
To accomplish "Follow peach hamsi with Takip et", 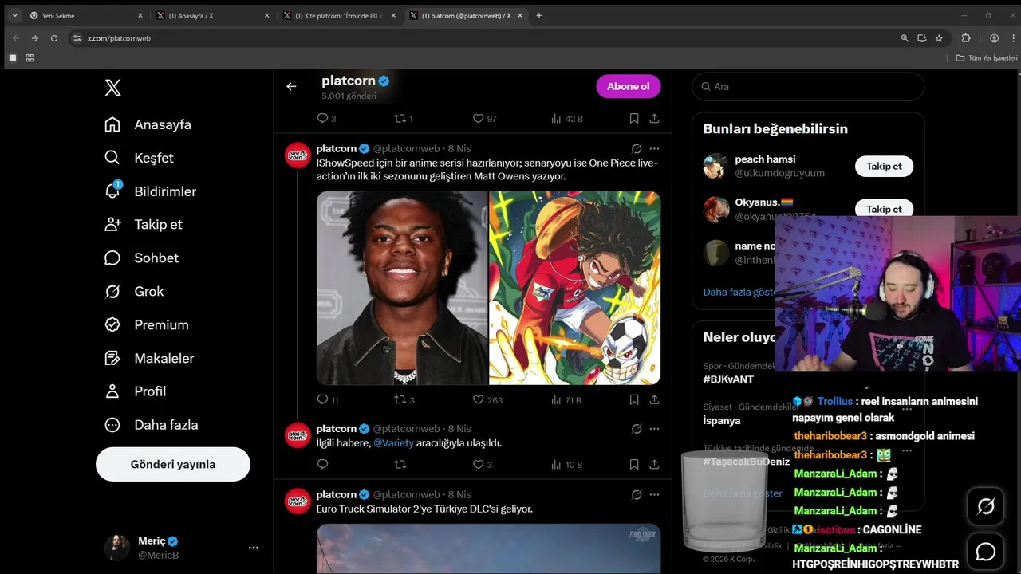I will click(884, 166).
